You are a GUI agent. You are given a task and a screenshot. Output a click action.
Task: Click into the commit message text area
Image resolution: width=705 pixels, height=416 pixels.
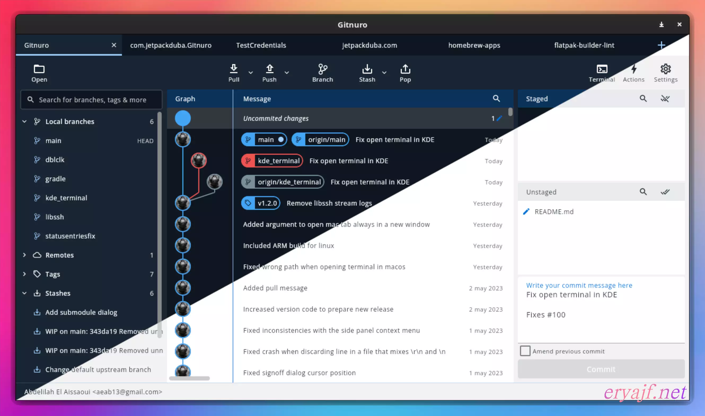click(x=601, y=310)
